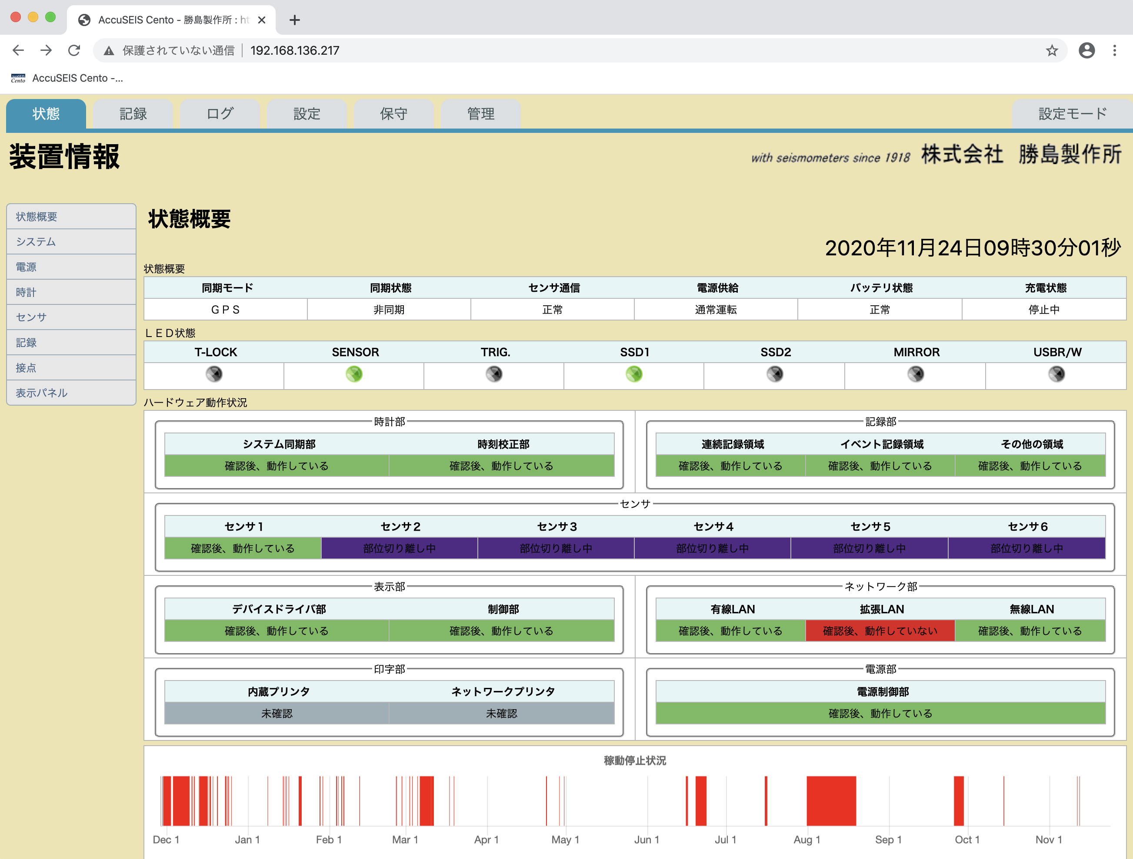Click the green SENSOR LED indicator
The image size is (1133, 859).
pos(354,374)
